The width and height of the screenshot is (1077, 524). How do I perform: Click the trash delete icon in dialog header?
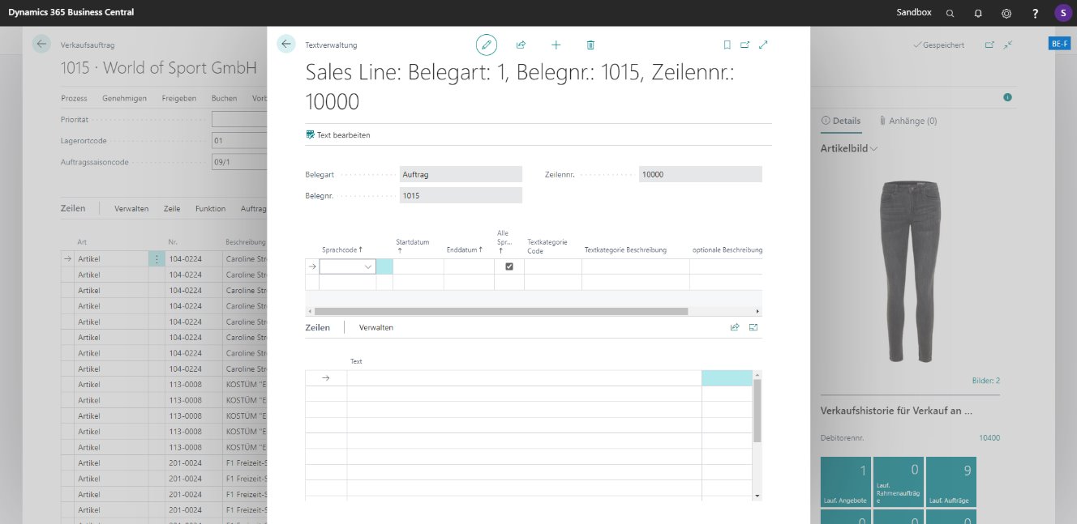[590, 45]
